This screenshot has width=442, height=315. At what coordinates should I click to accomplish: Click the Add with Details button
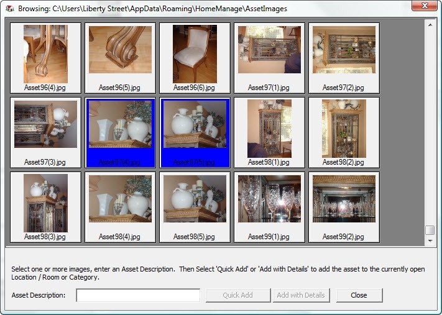301,295
